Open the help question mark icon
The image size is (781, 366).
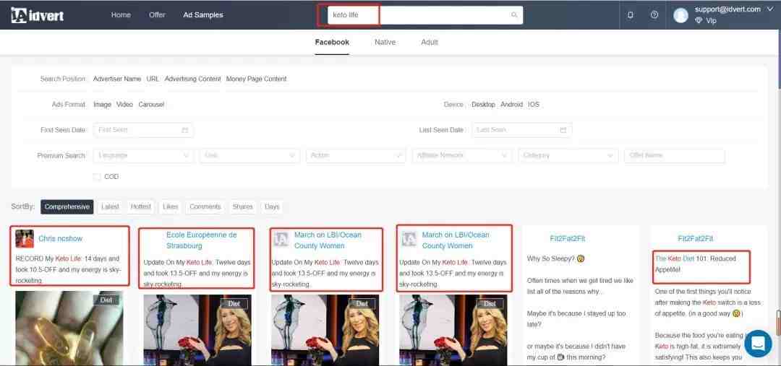click(654, 15)
